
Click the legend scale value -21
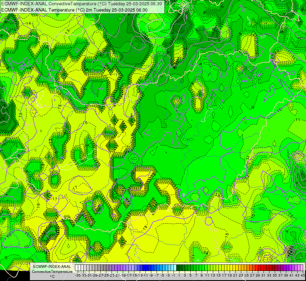point(117,275)
